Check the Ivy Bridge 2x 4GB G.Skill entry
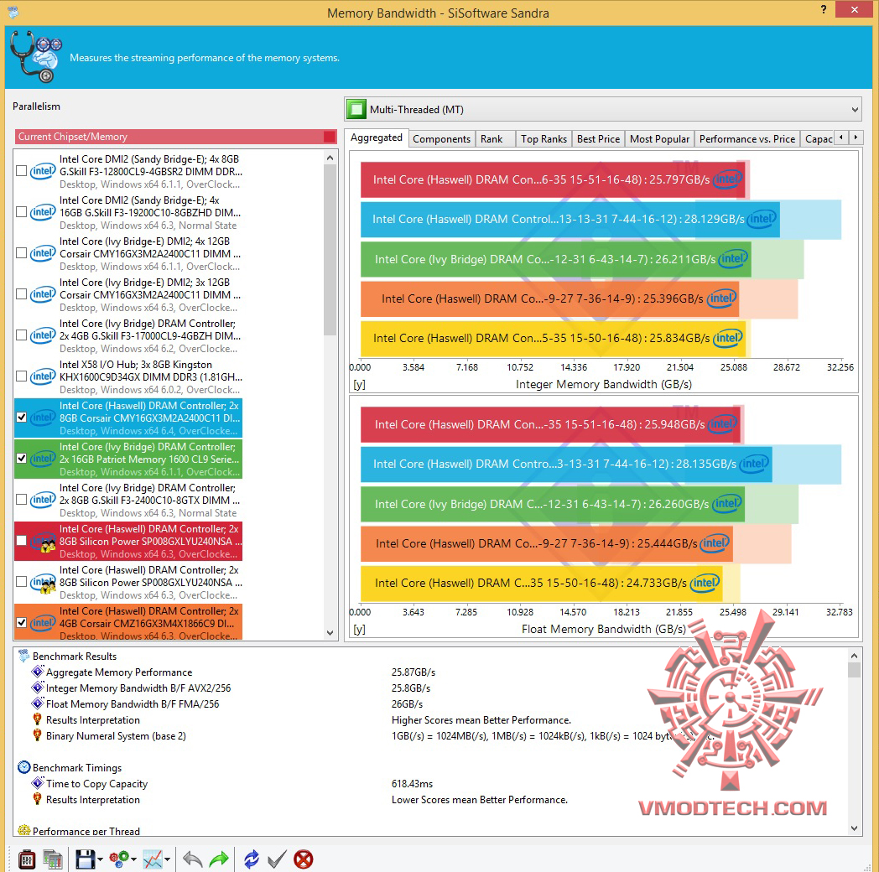The image size is (879, 872). coord(21,335)
